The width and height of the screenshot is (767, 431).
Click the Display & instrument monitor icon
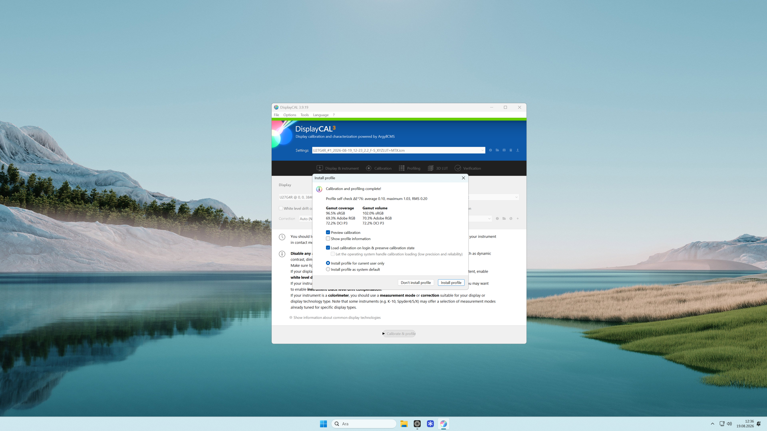click(320, 168)
